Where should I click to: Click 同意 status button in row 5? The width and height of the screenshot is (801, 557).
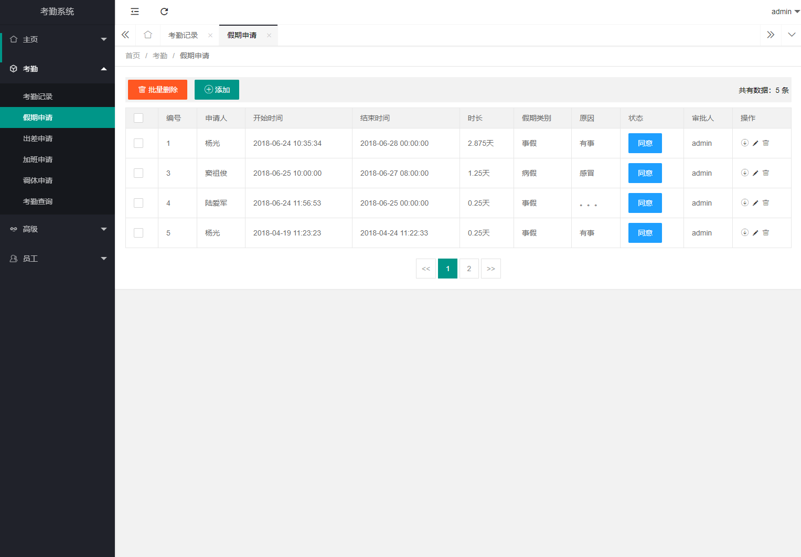tap(645, 233)
